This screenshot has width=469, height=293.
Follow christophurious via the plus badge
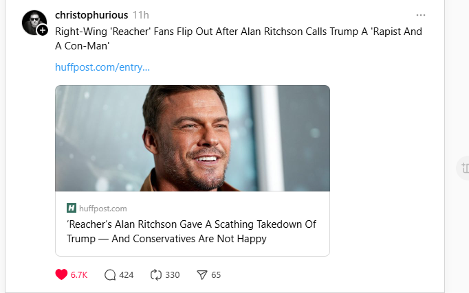(x=43, y=30)
